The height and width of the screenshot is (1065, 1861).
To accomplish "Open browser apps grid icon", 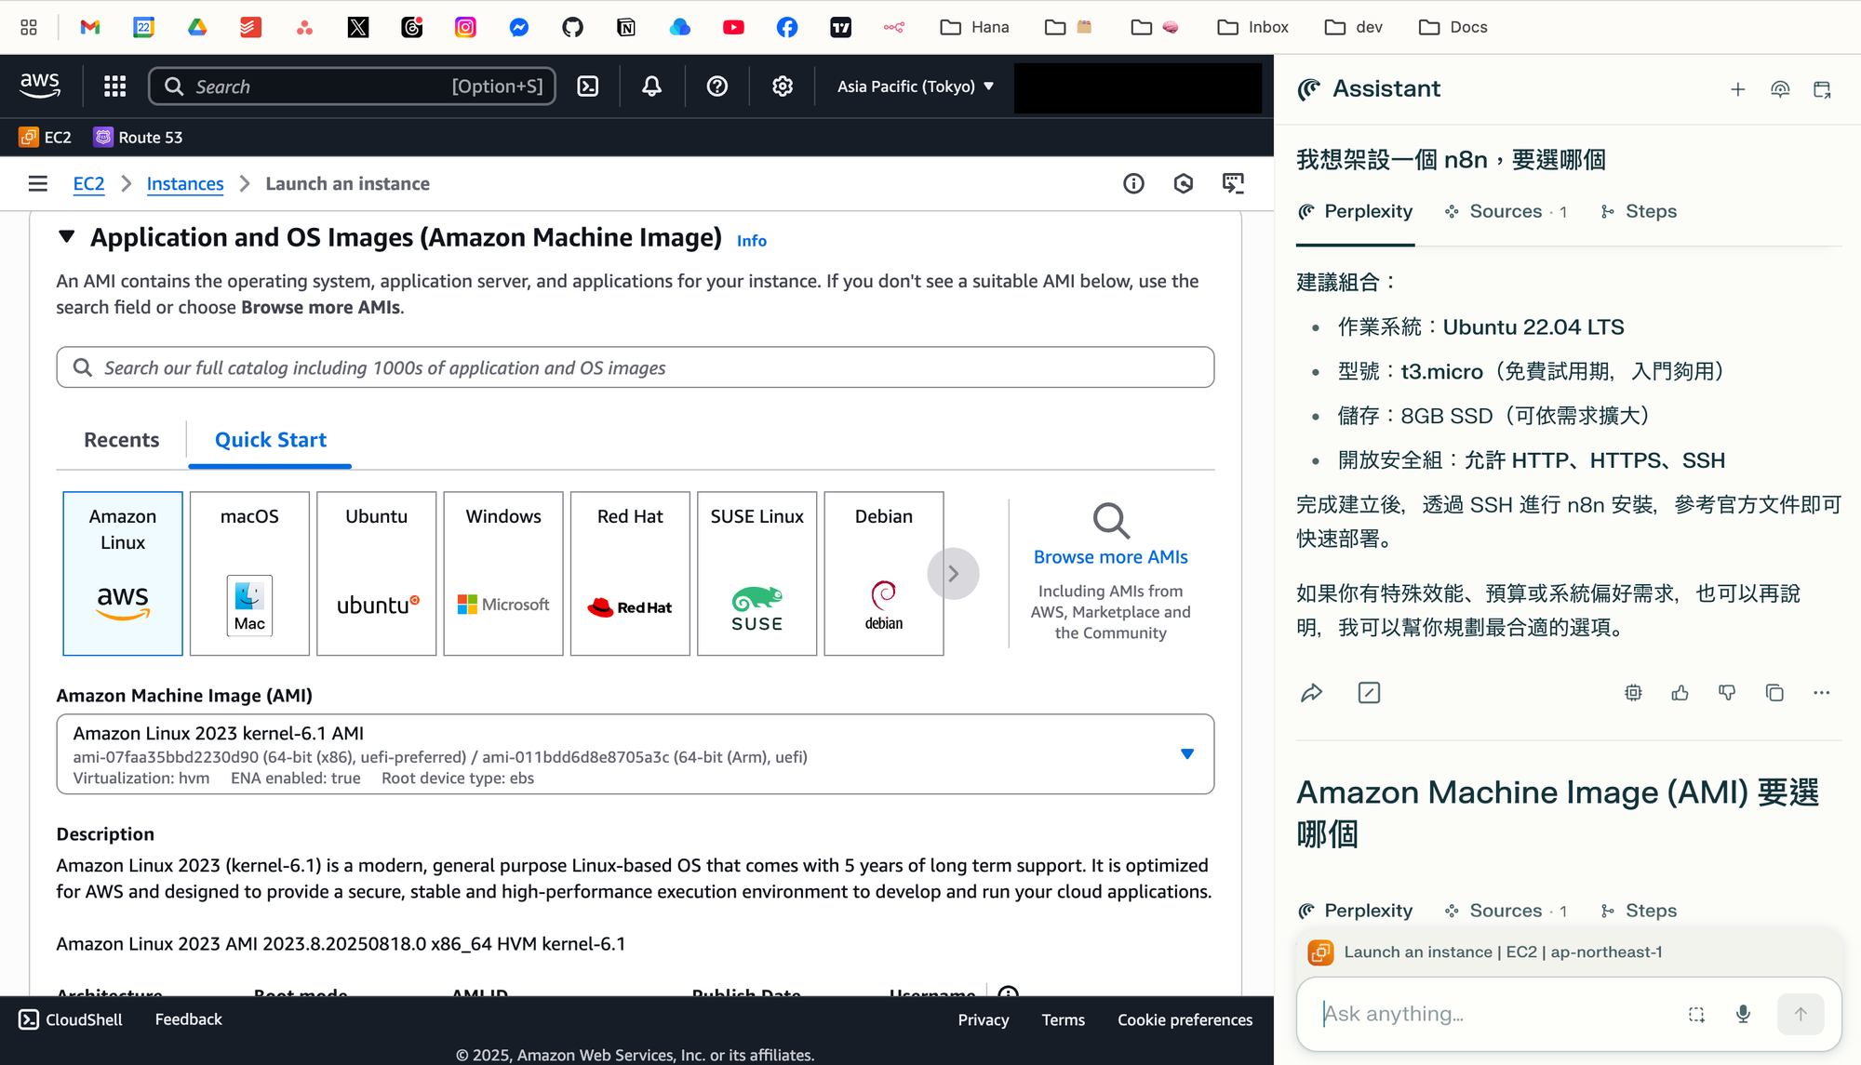I will [x=29, y=27].
